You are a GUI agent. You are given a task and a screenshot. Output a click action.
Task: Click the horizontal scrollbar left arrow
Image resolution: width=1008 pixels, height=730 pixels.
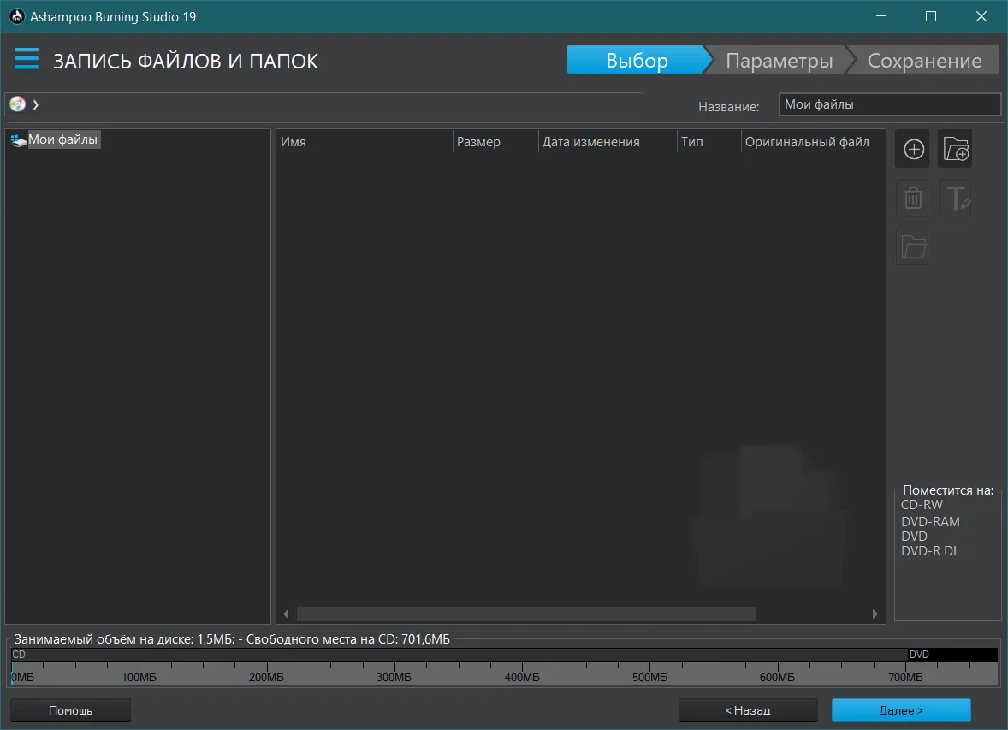[286, 614]
